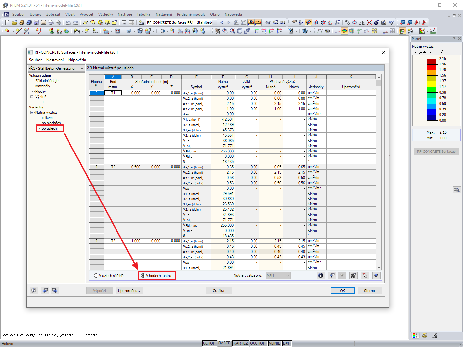Open the color scale icon in panel footer
This screenshot has width=463, height=347.
(x=415, y=335)
